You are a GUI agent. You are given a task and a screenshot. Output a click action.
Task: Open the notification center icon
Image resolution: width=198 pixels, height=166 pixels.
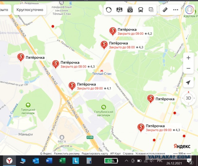click(189, 161)
